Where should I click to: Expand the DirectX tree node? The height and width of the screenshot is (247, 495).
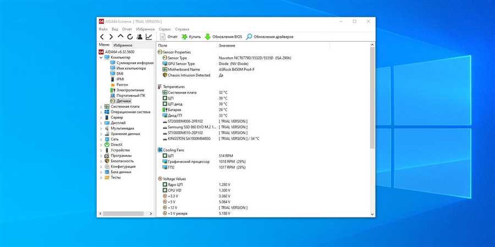101,145
